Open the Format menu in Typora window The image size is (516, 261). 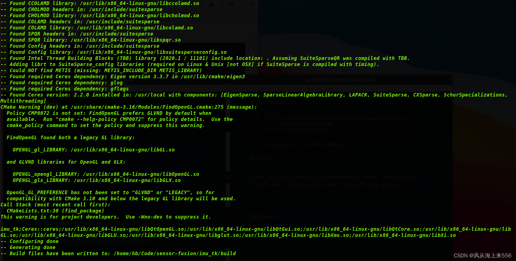[x=283, y=88]
